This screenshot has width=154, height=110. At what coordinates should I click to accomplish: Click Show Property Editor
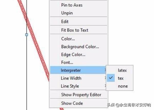click(x=81, y=95)
